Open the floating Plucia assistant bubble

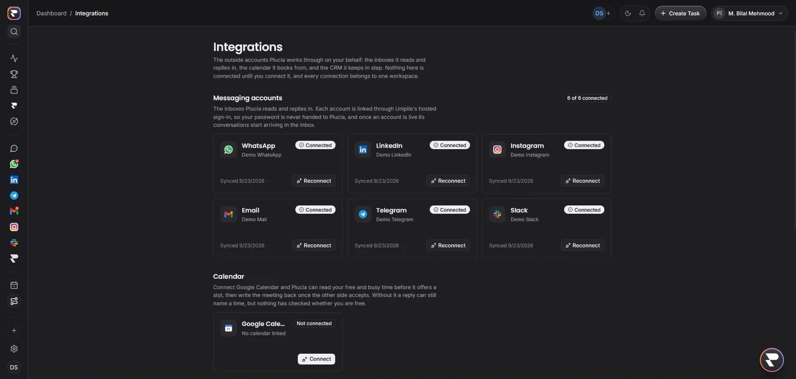point(772,360)
